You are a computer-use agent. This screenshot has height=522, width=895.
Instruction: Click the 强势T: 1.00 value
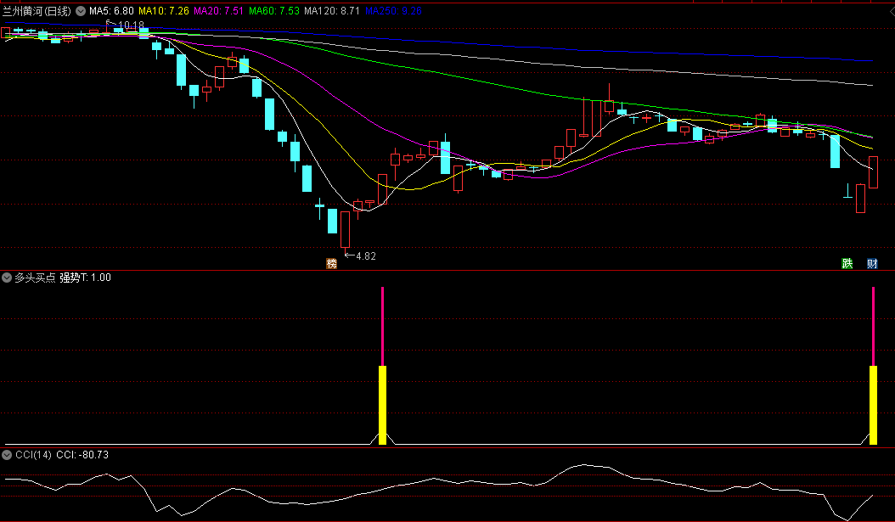(x=86, y=278)
